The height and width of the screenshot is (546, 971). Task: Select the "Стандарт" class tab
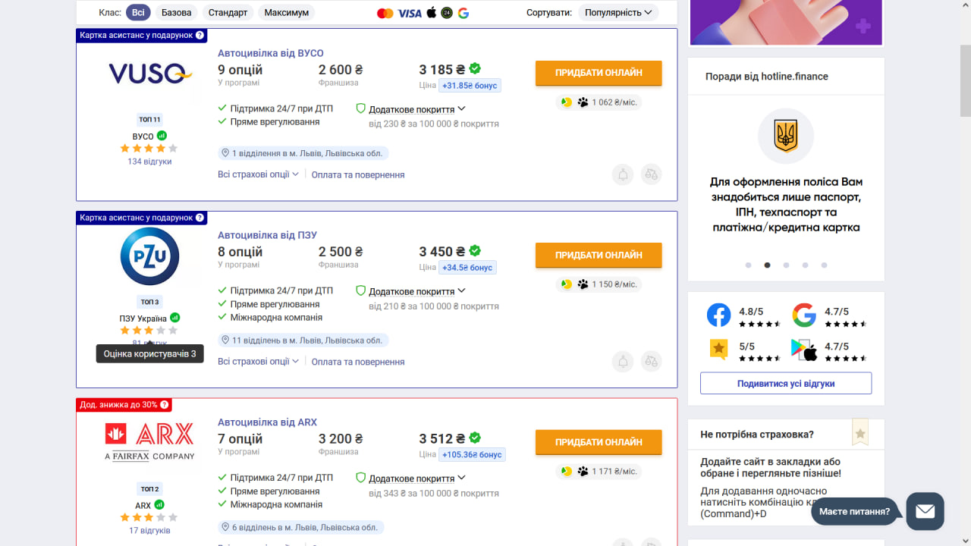click(228, 13)
